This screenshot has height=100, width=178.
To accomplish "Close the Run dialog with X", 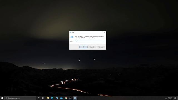I will [105, 32].
